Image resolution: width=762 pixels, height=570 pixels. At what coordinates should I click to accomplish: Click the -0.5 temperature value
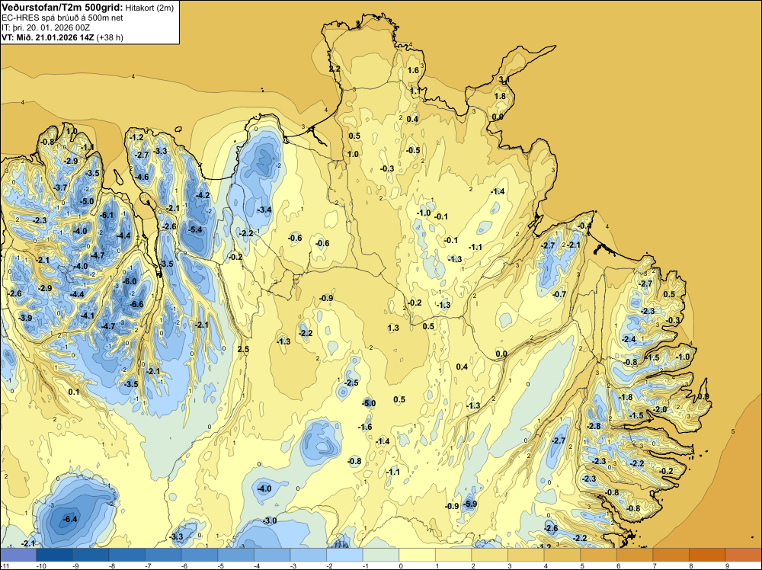(x=413, y=151)
